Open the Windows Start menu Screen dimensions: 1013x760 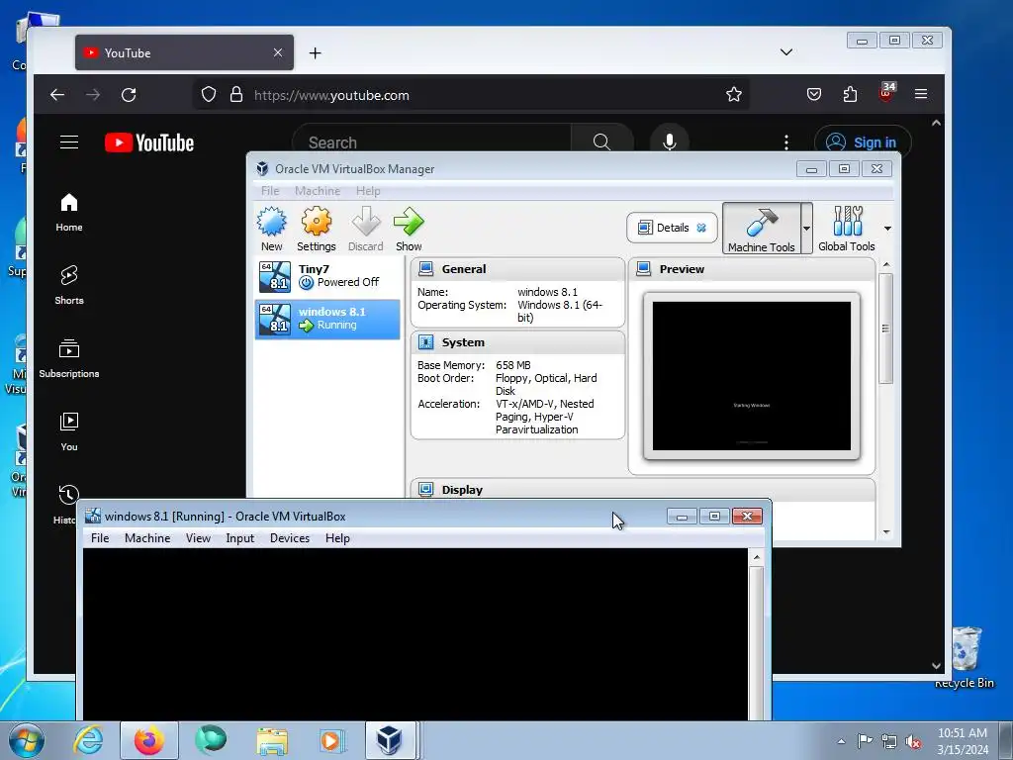27,740
